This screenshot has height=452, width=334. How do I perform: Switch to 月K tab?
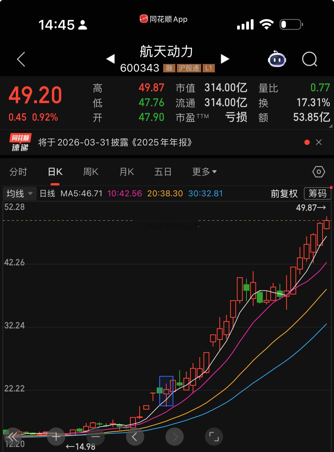(x=127, y=172)
